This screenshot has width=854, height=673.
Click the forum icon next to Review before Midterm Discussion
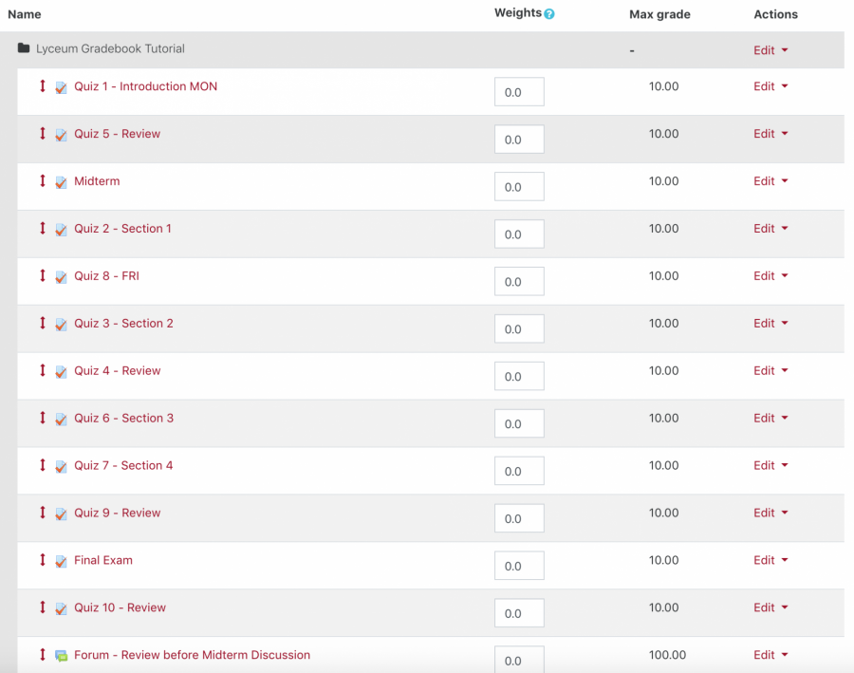(x=61, y=656)
